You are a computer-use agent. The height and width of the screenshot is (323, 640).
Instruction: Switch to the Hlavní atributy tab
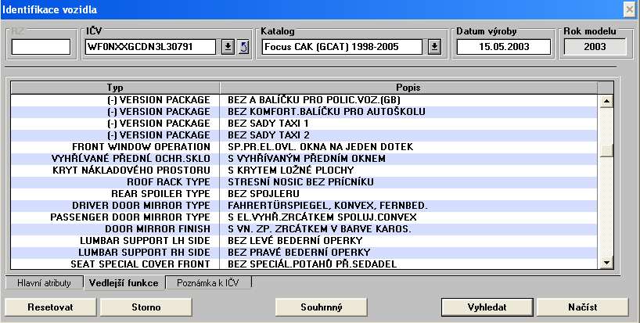tap(45, 282)
